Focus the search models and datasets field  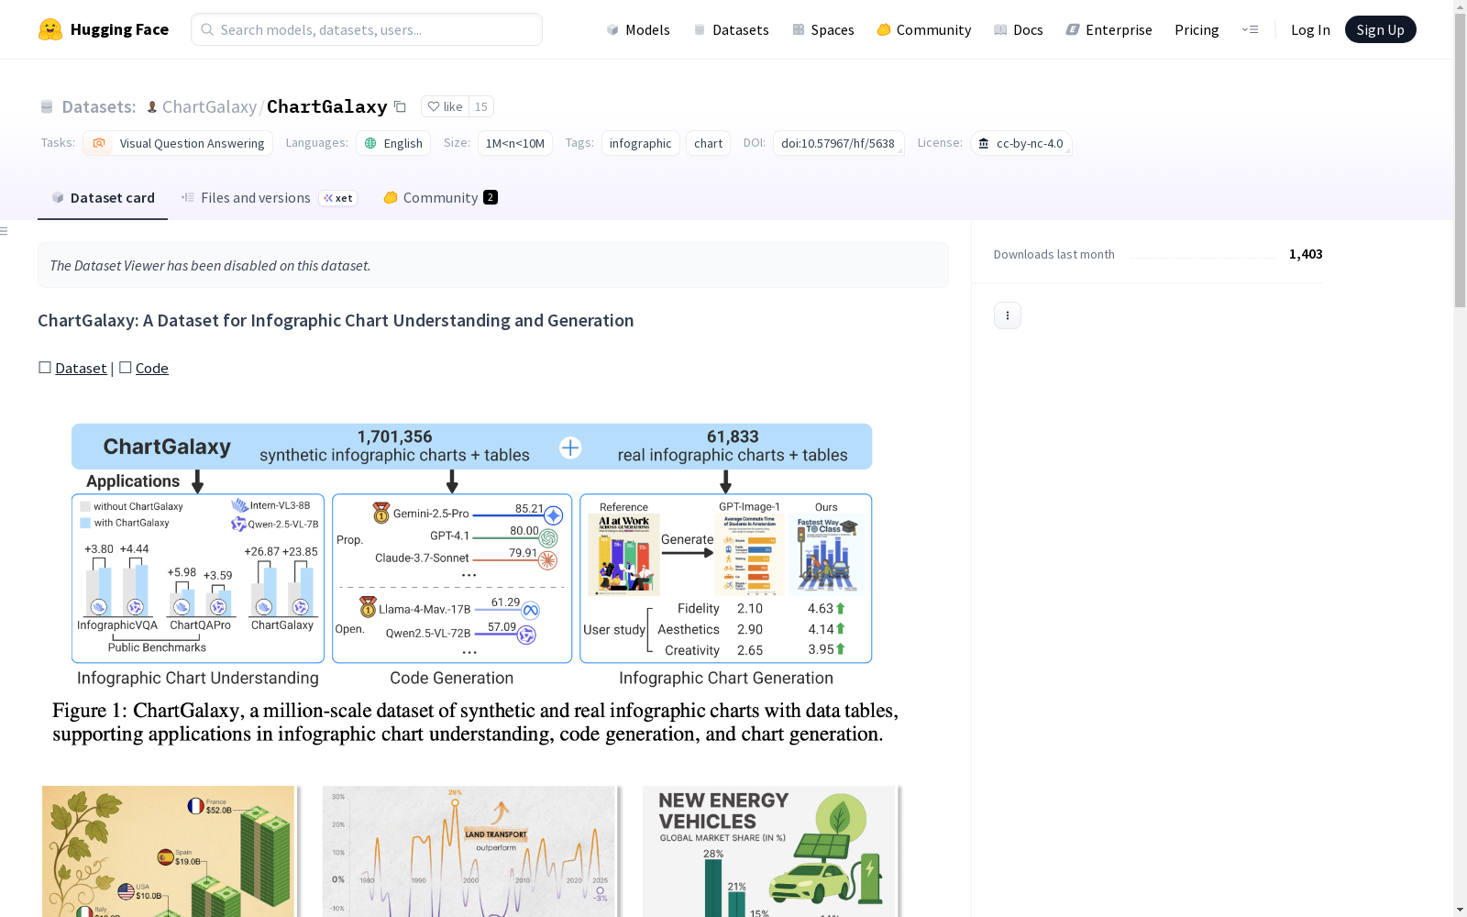pyautogui.click(x=367, y=29)
